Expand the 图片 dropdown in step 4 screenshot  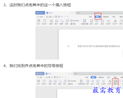click(57, 84)
